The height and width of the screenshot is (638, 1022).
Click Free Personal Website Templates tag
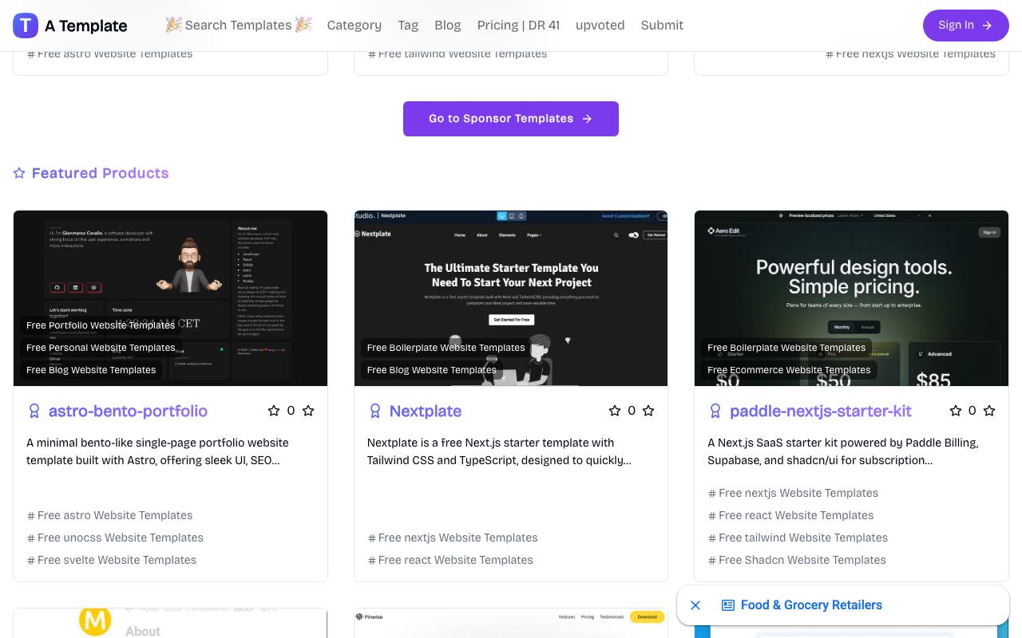(x=101, y=348)
